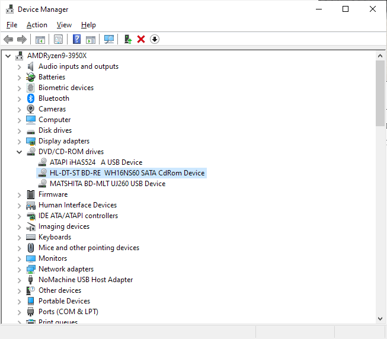Click the Cameras webcam icon
387x339 pixels.
point(31,109)
